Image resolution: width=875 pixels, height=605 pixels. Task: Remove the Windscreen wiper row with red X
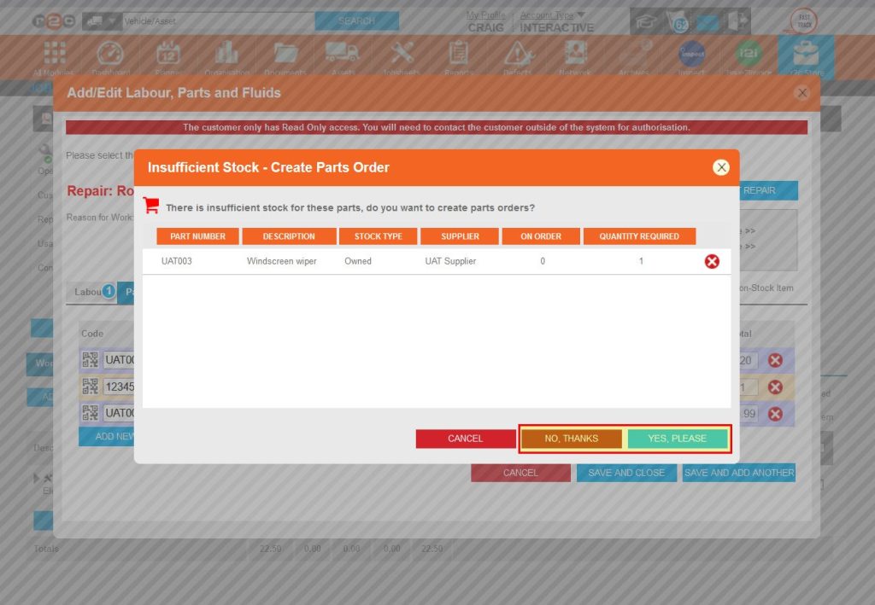[x=712, y=262]
